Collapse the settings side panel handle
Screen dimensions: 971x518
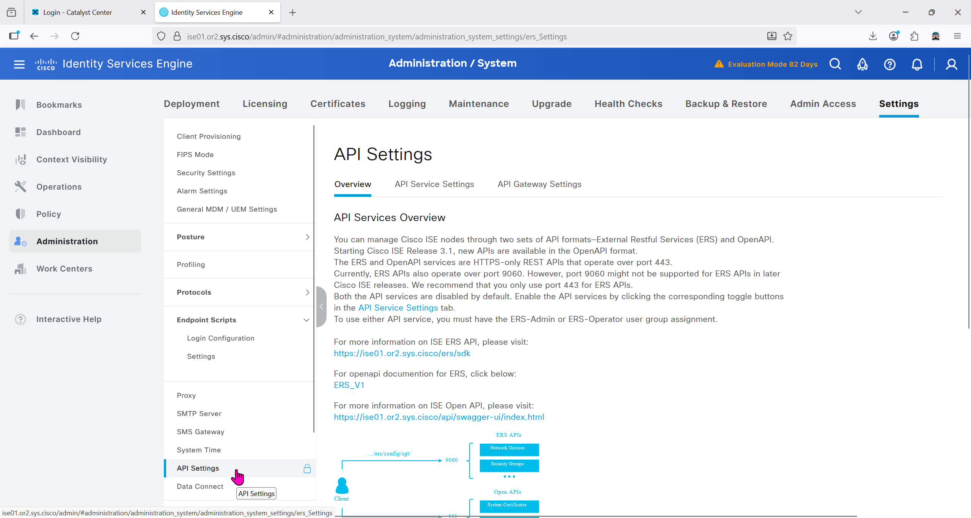(x=321, y=306)
